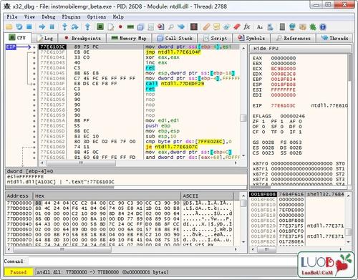Switch to the Log tab
The height and width of the screenshot is (280, 358).
[45, 38]
